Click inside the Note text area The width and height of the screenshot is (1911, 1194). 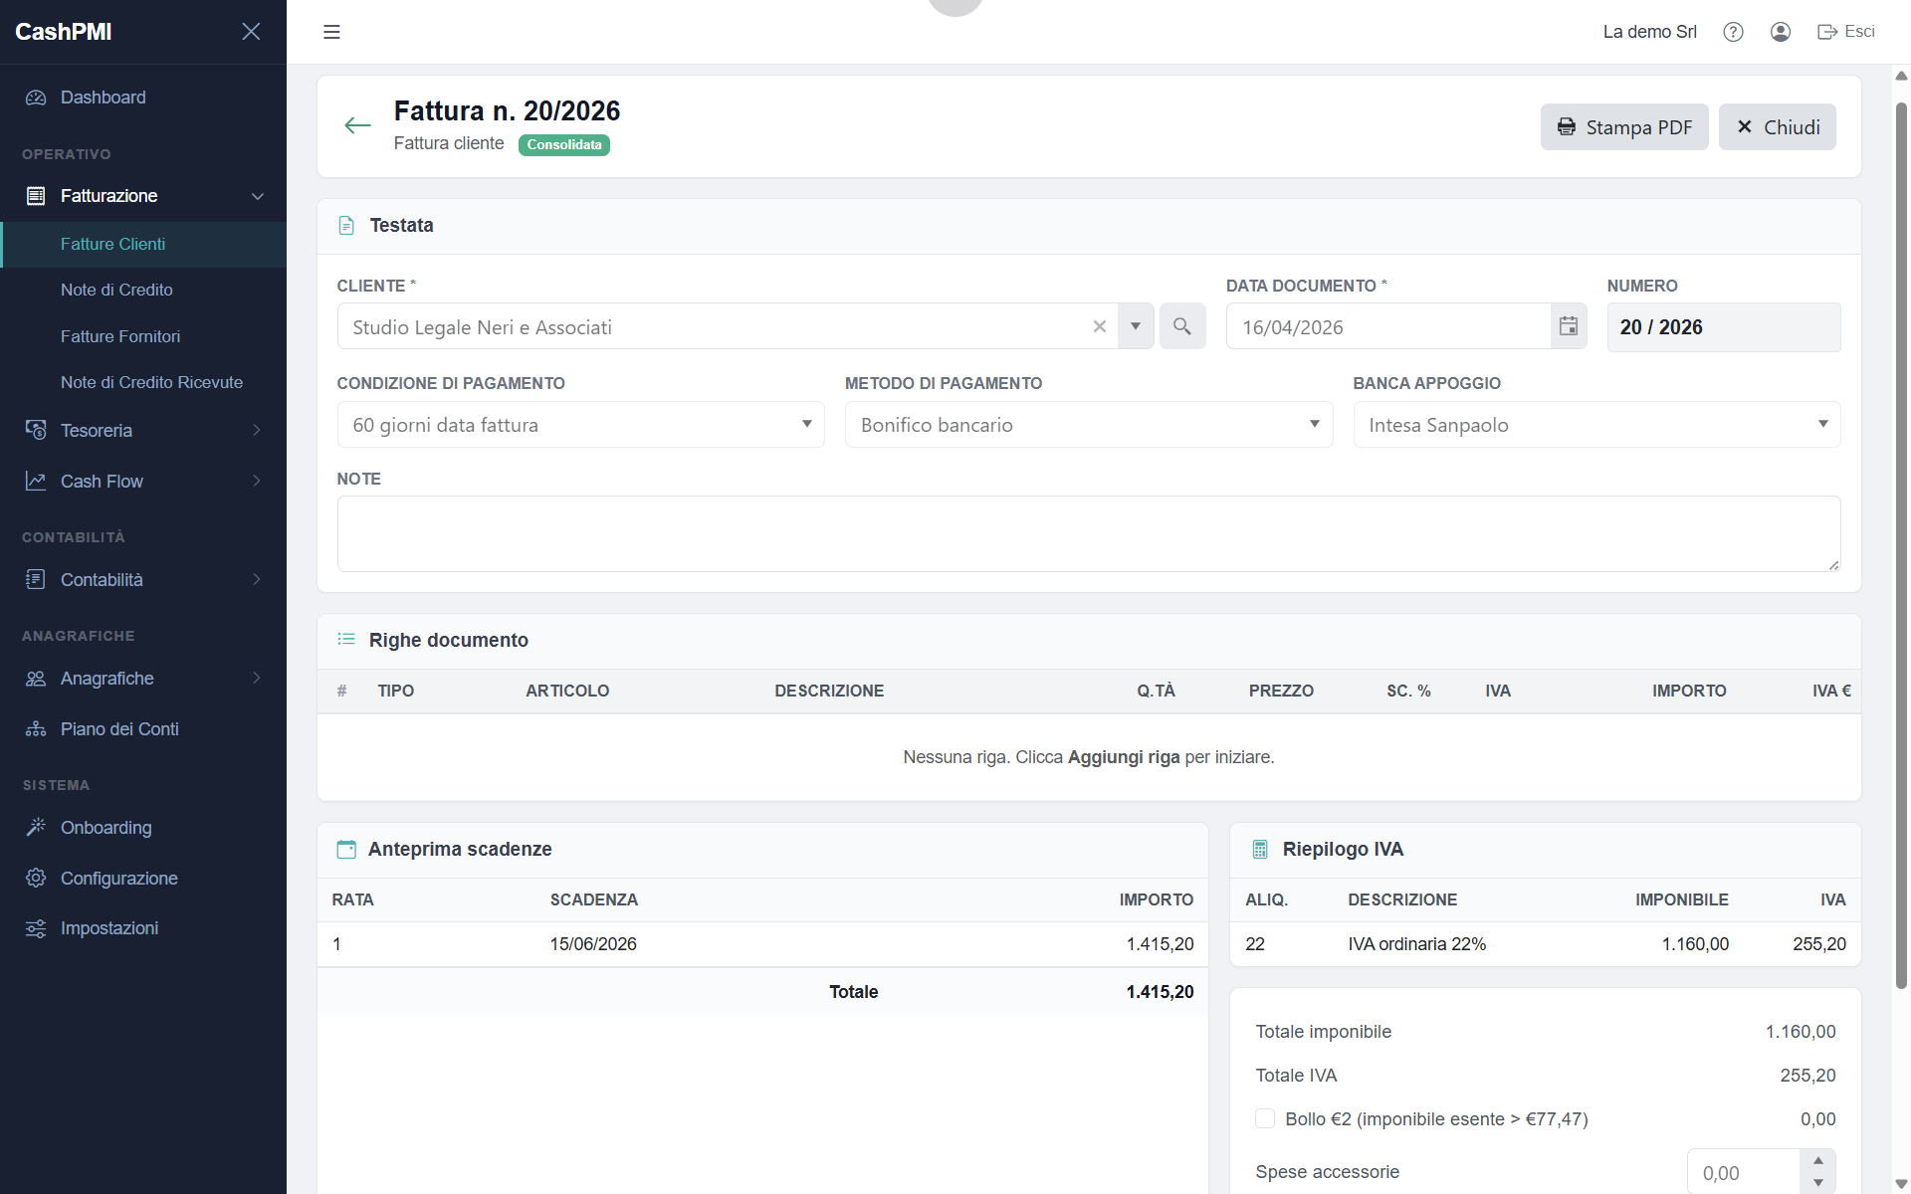(1089, 534)
